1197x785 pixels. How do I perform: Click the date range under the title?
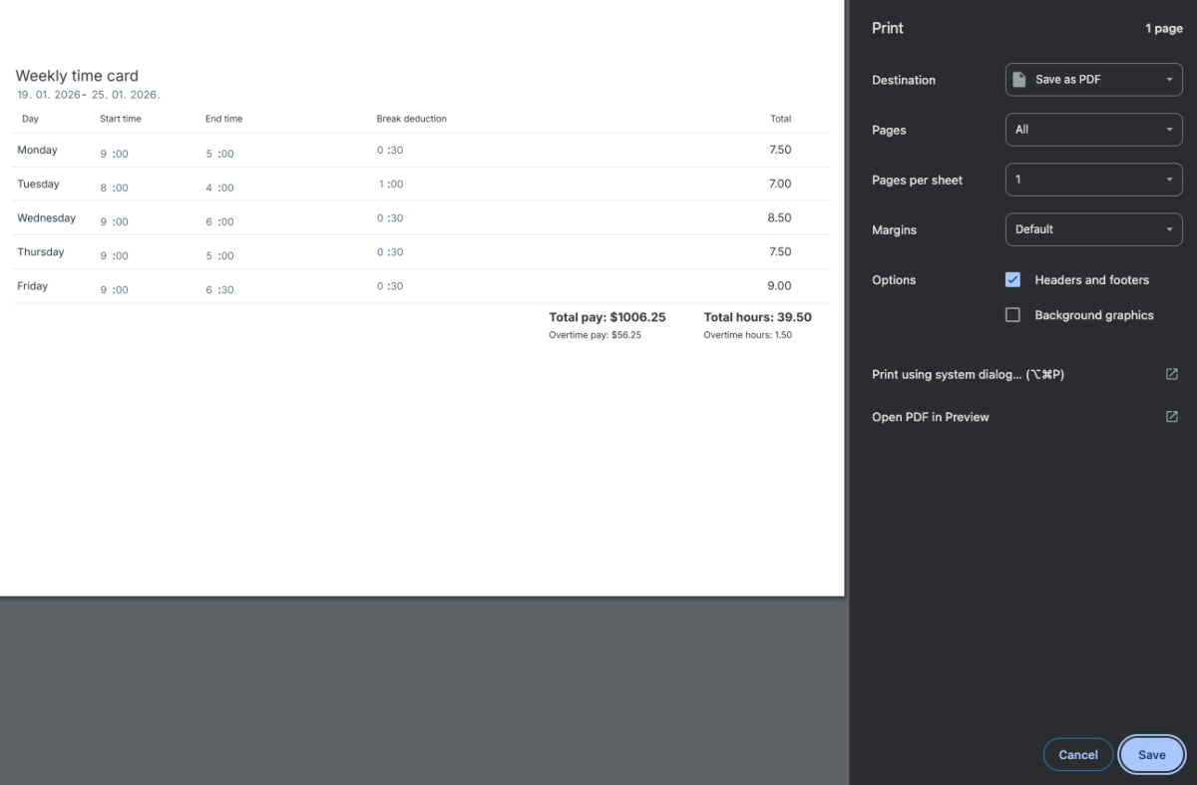click(88, 95)
